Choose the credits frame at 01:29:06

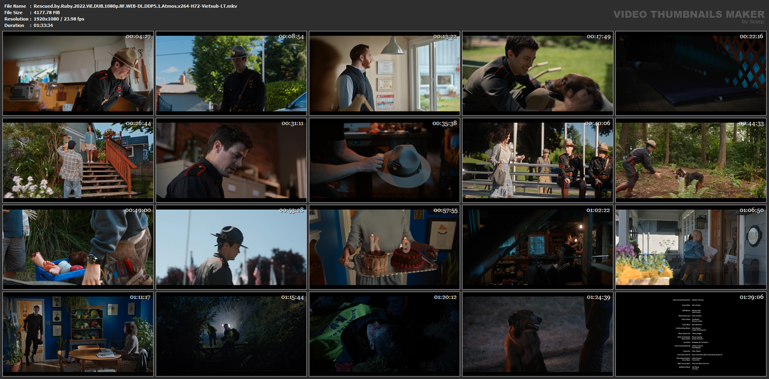click(690, 333)
